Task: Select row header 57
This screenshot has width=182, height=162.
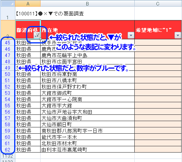Action: pos(7,118)
